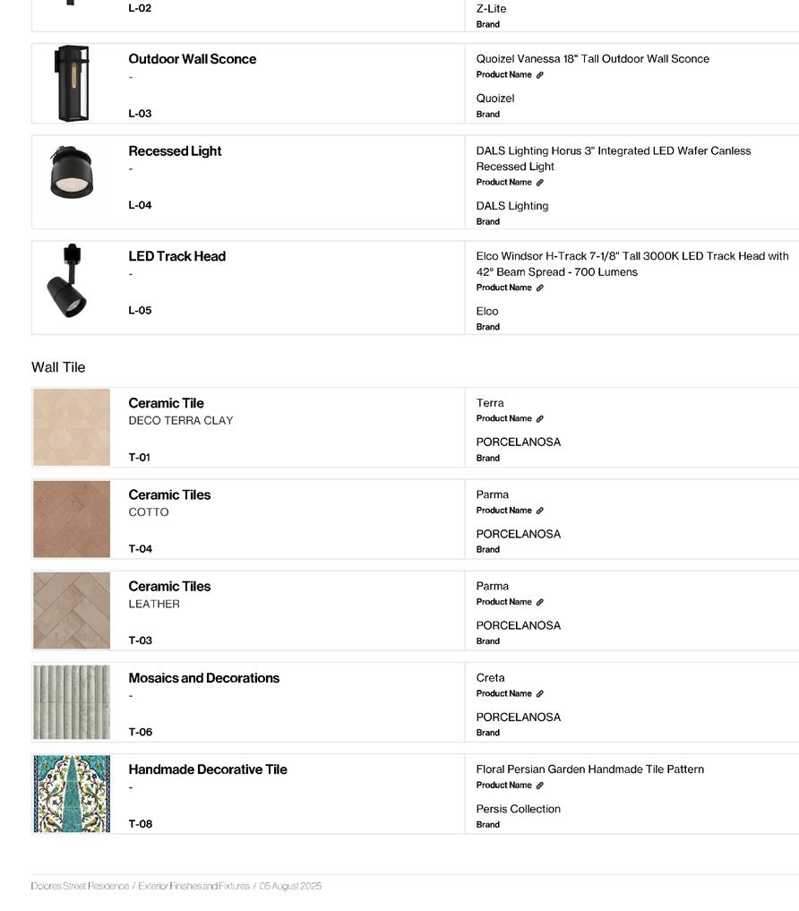Click link icon under Terra product name
The image size is (799, 911).
(539, 419)
